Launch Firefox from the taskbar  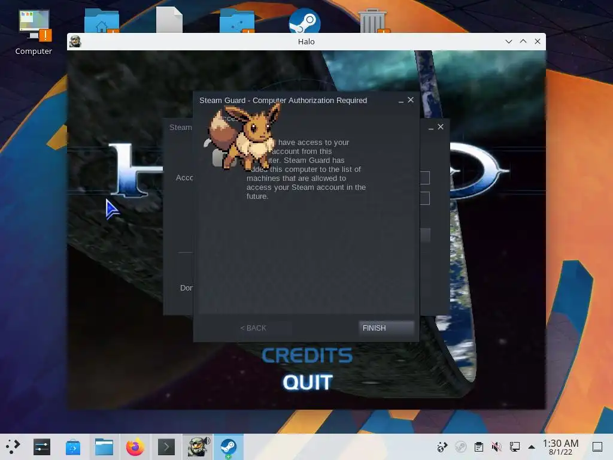pos(135,447)
